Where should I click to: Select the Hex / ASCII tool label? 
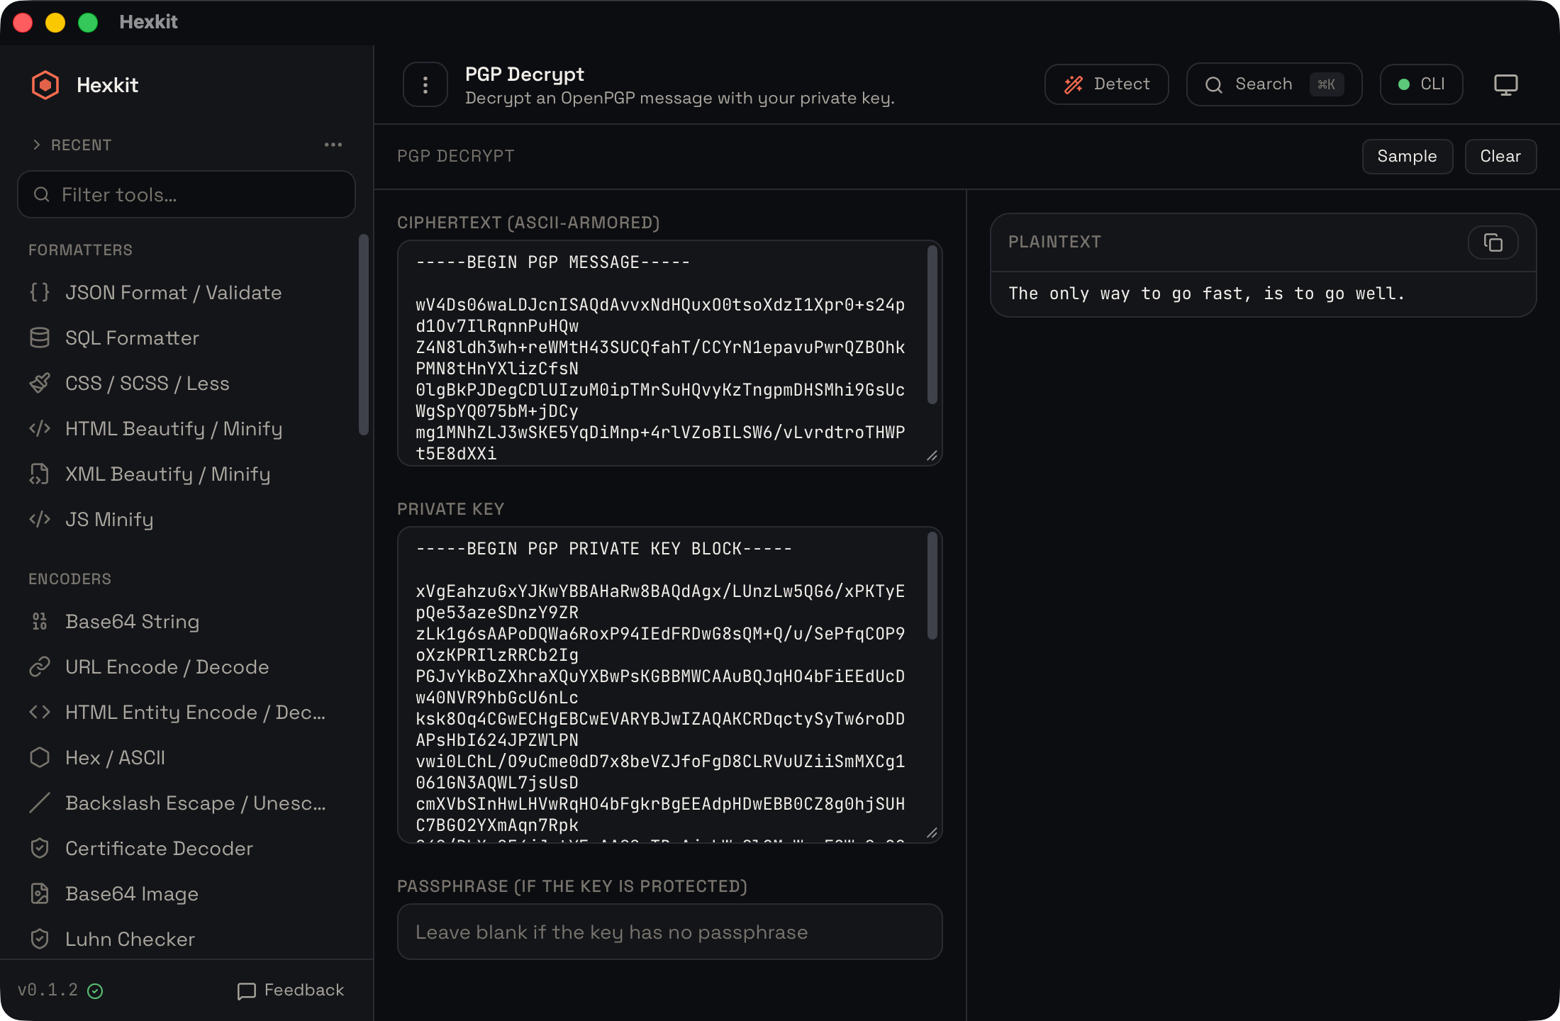point(115,757)
